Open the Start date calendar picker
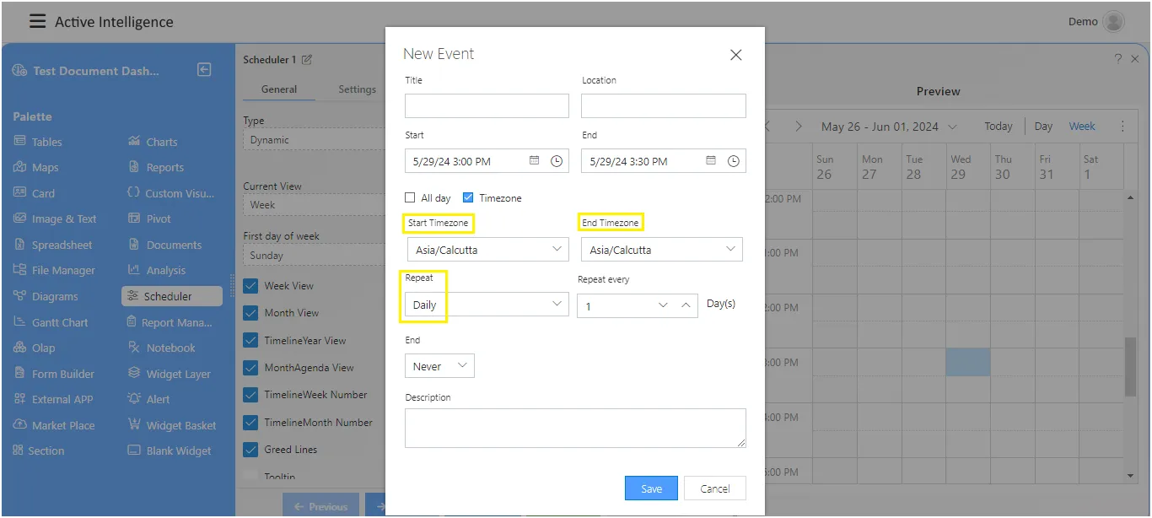 (x=535, y=160)
